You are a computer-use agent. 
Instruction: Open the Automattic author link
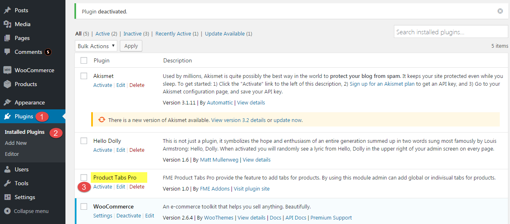click(x=219, y=102)
